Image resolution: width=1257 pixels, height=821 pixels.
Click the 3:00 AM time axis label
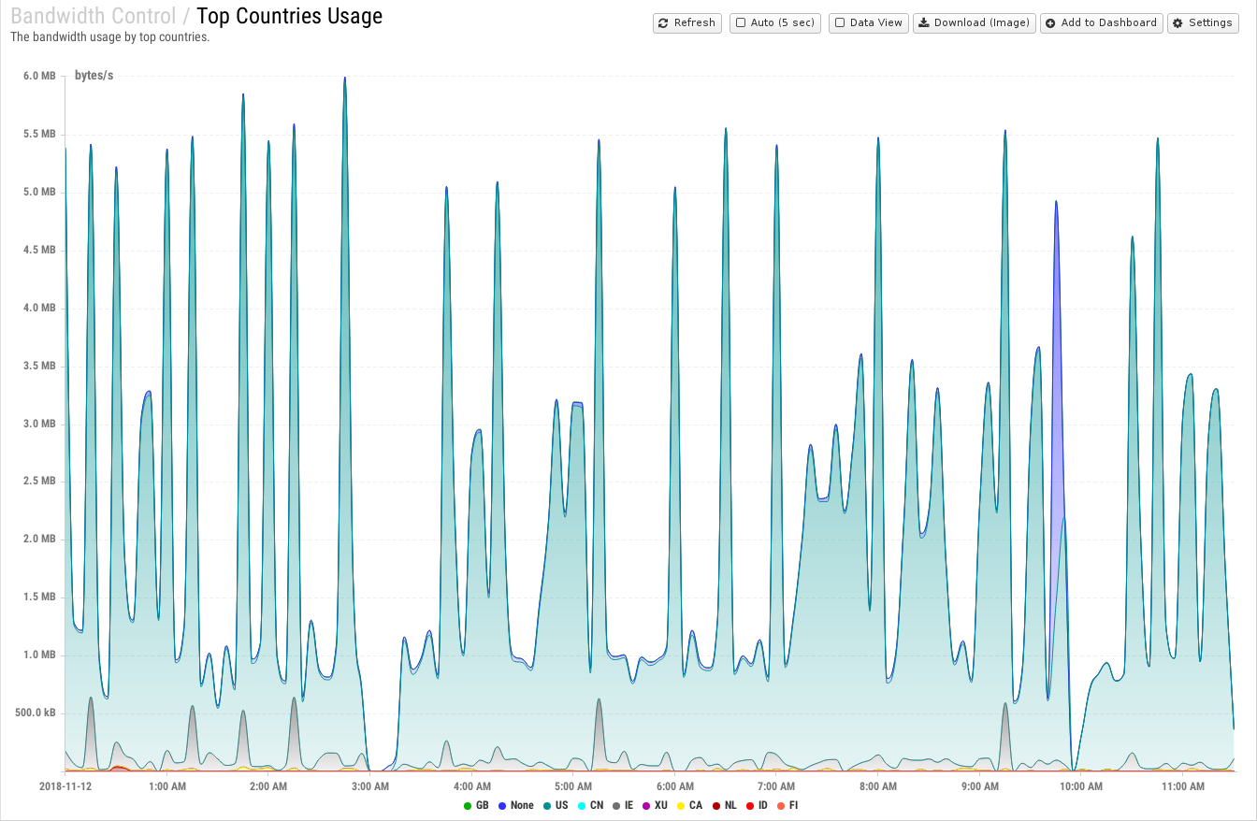[369, 786]
